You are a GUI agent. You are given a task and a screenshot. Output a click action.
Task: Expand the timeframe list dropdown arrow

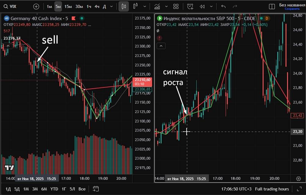pos(111,6)
